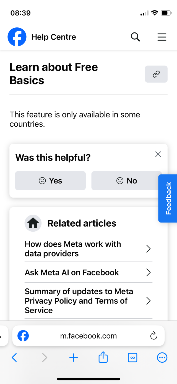Viewport: 177px width, 384px height.
Task: Share the page using the share icon
Action: tap(103, 357)
